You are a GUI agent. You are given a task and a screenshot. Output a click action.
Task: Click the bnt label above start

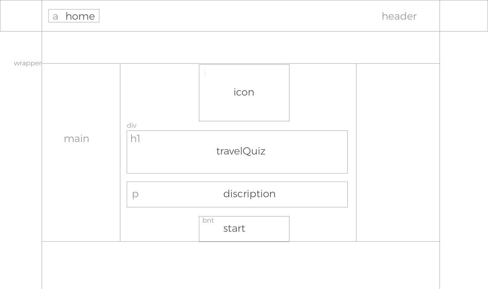coord(208,220)
